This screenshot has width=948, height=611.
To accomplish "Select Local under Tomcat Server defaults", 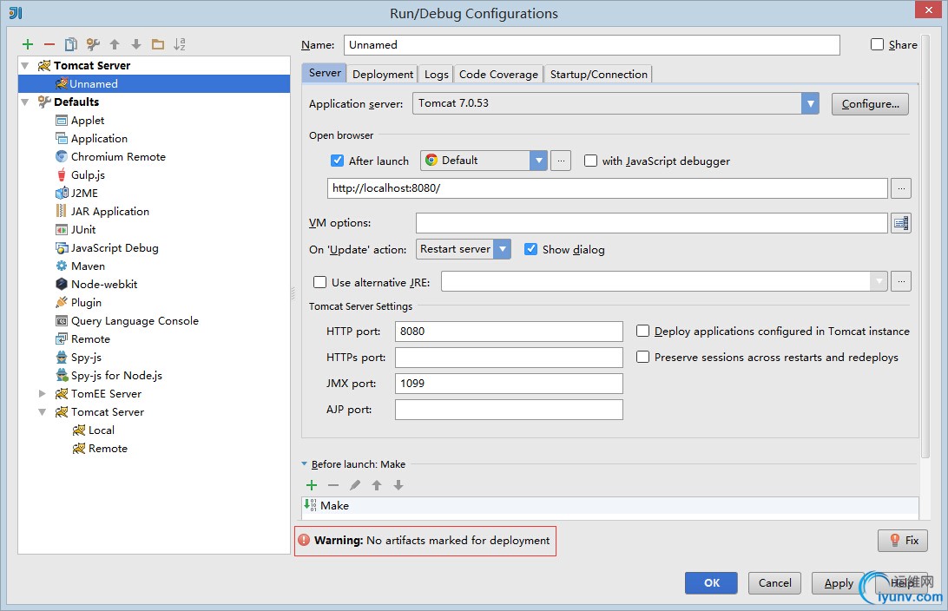I will pos(94,430).
